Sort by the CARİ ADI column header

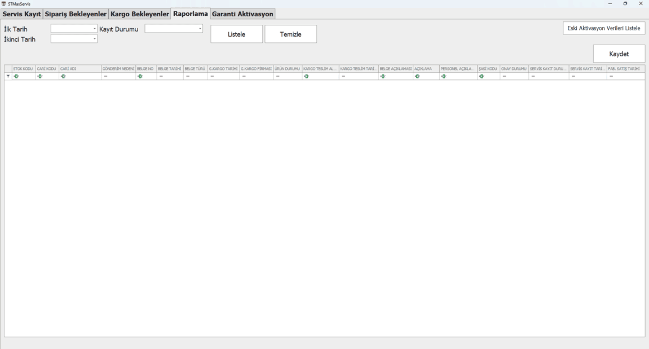pyautogui.click(x=80, y=69)
